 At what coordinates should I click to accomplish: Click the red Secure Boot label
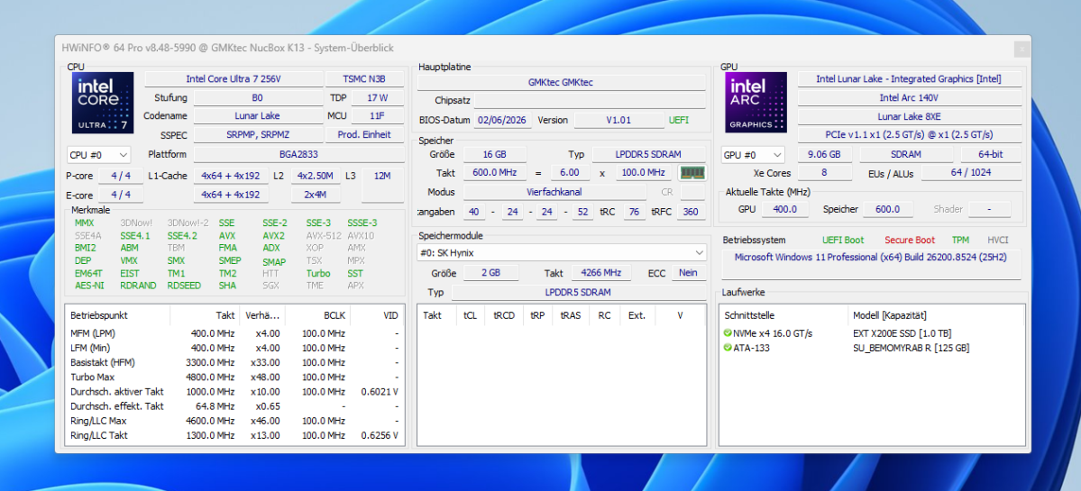(x=910, y=241)
